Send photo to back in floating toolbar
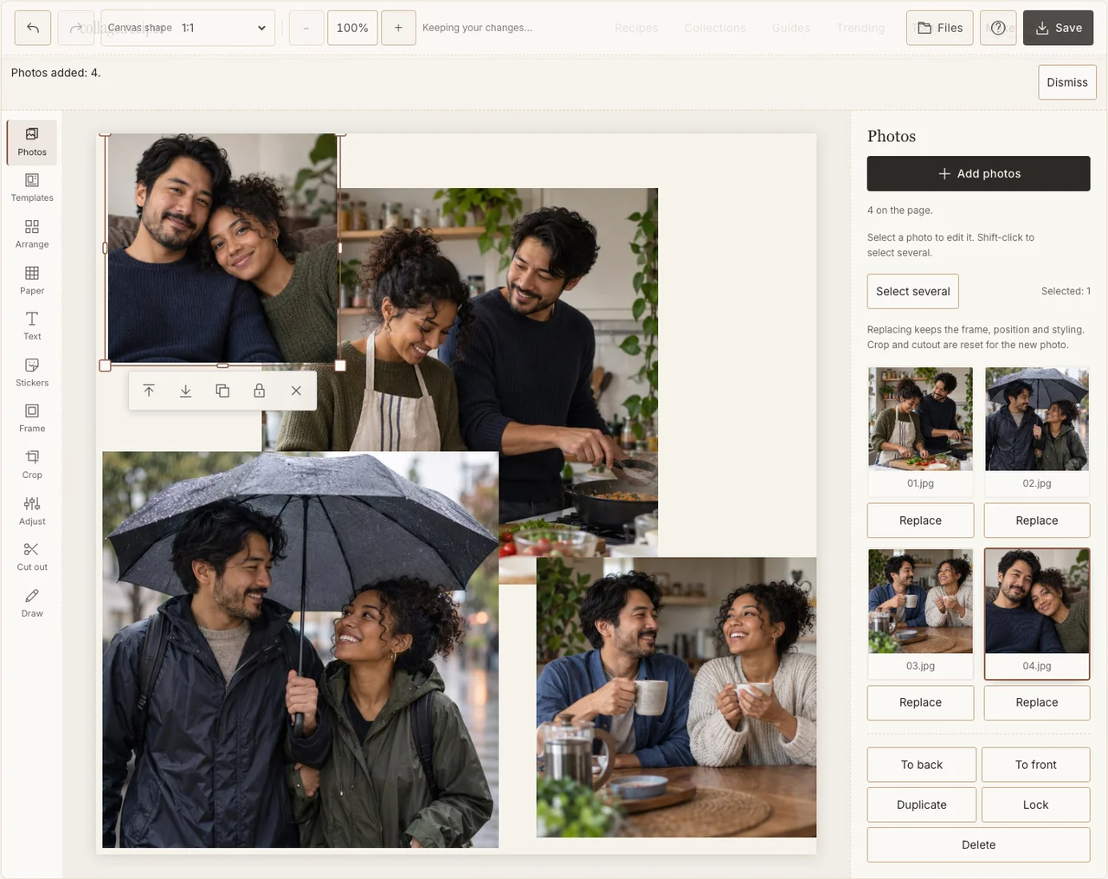 pyautogui.click(x=185, y=391)
